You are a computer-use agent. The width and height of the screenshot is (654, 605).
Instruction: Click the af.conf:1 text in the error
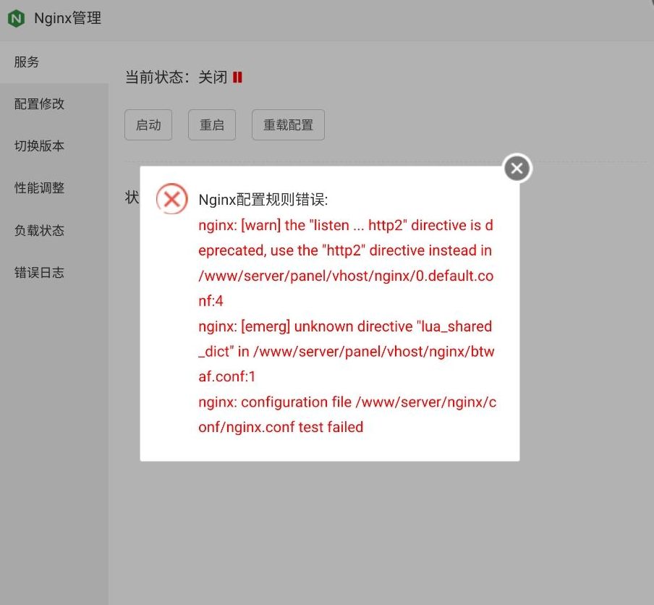click(x=227, y=376)
